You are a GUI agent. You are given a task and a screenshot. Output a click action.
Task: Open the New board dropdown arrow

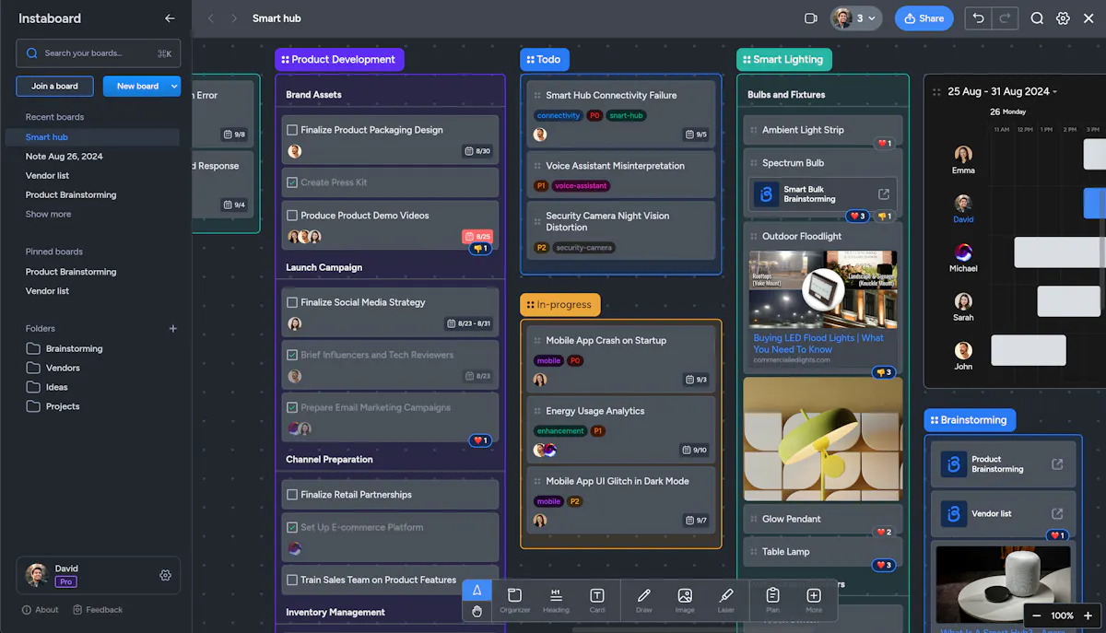tap(173, 86)
